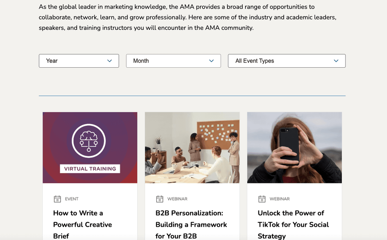Viewport: 387px width, 240px height.
Task: Click the chevron on All Event Types dropdown
Action: [x=336, y=61]
